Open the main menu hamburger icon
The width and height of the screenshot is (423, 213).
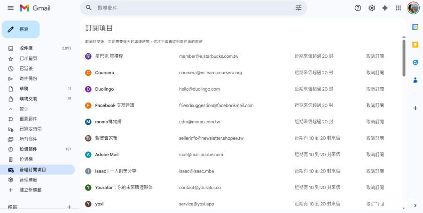[10, 8]
